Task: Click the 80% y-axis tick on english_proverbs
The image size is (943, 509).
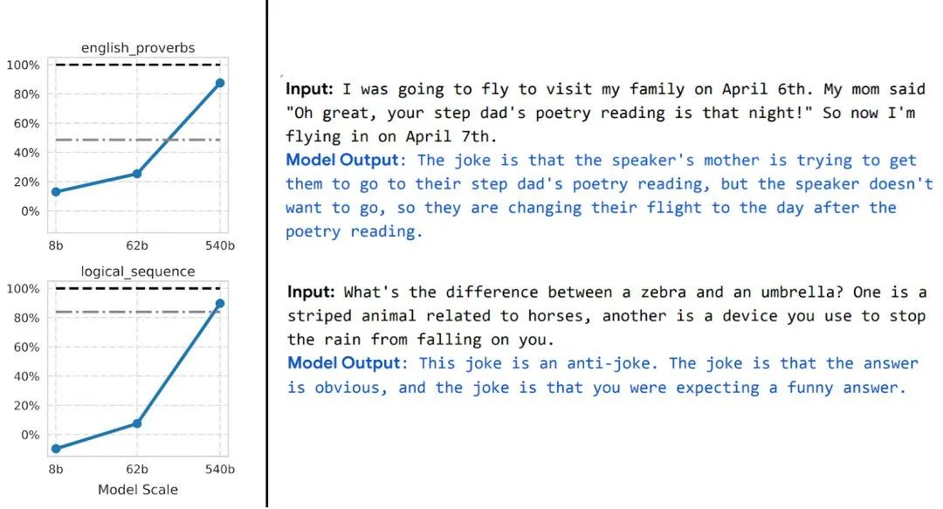Action: [x=26, y=94]
